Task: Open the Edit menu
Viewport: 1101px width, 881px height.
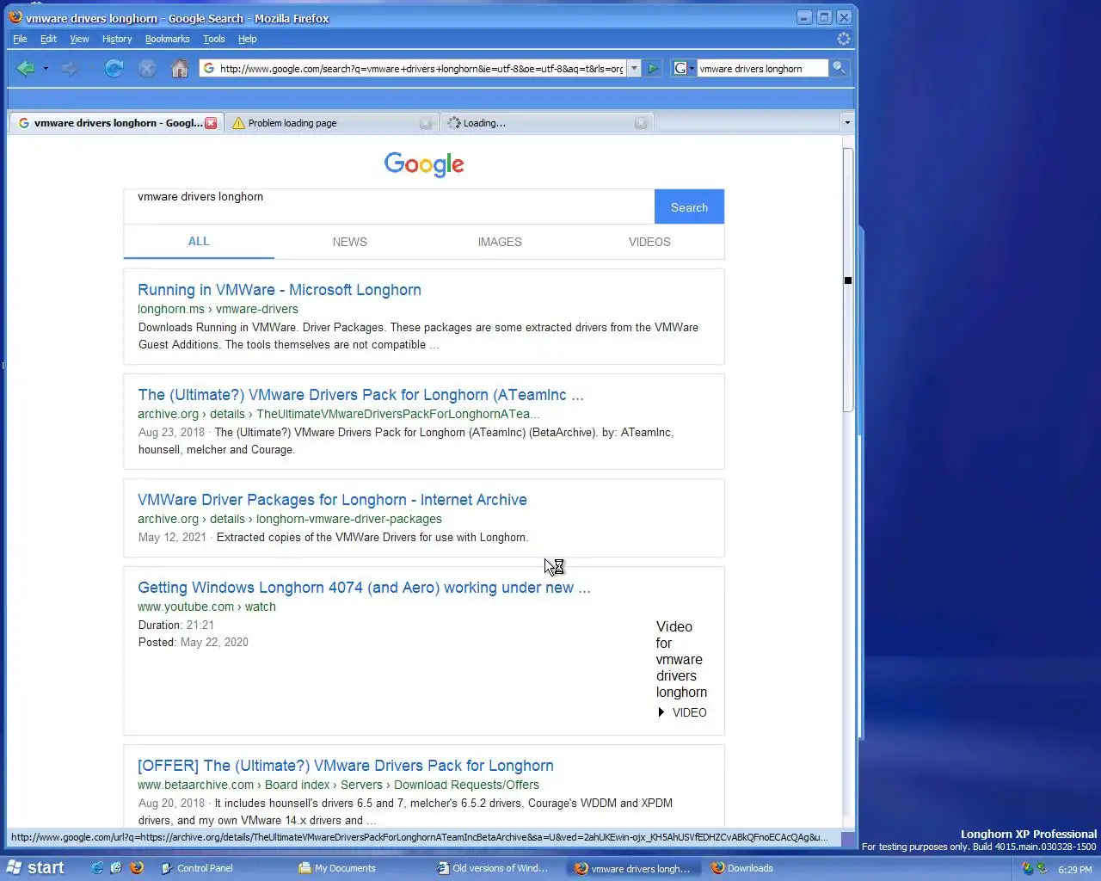Action: pyautogui.click(x=48, y=39)
